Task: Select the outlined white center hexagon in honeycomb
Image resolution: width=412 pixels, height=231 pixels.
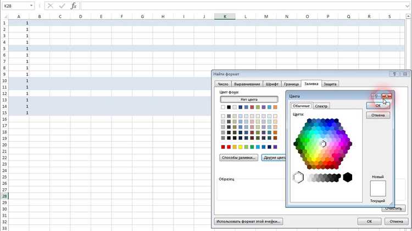Action: coord(323,144)
